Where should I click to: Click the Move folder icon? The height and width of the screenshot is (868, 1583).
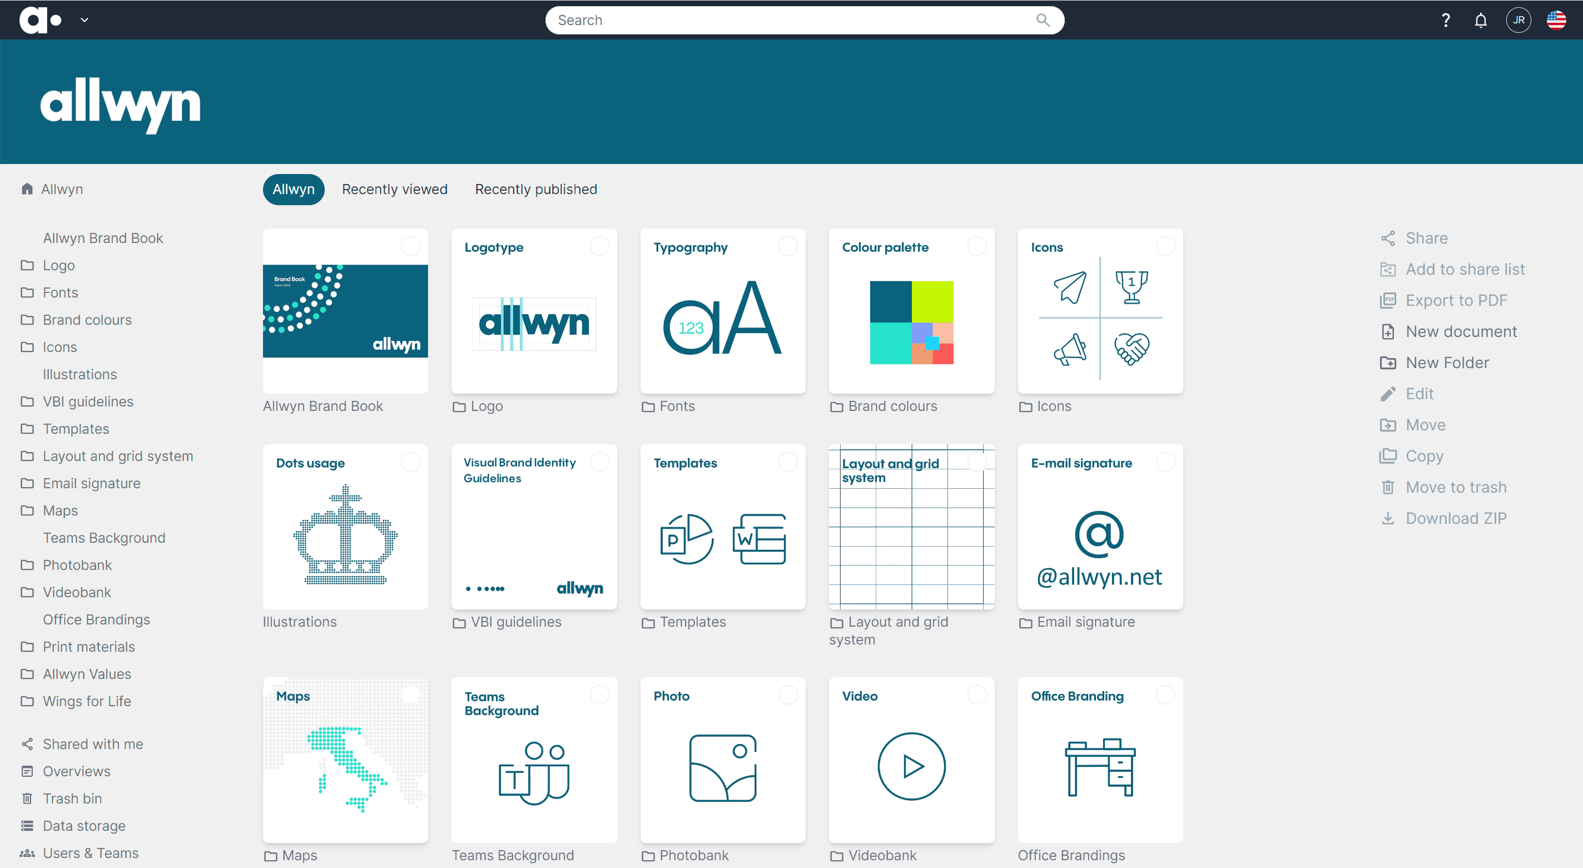1388,425
